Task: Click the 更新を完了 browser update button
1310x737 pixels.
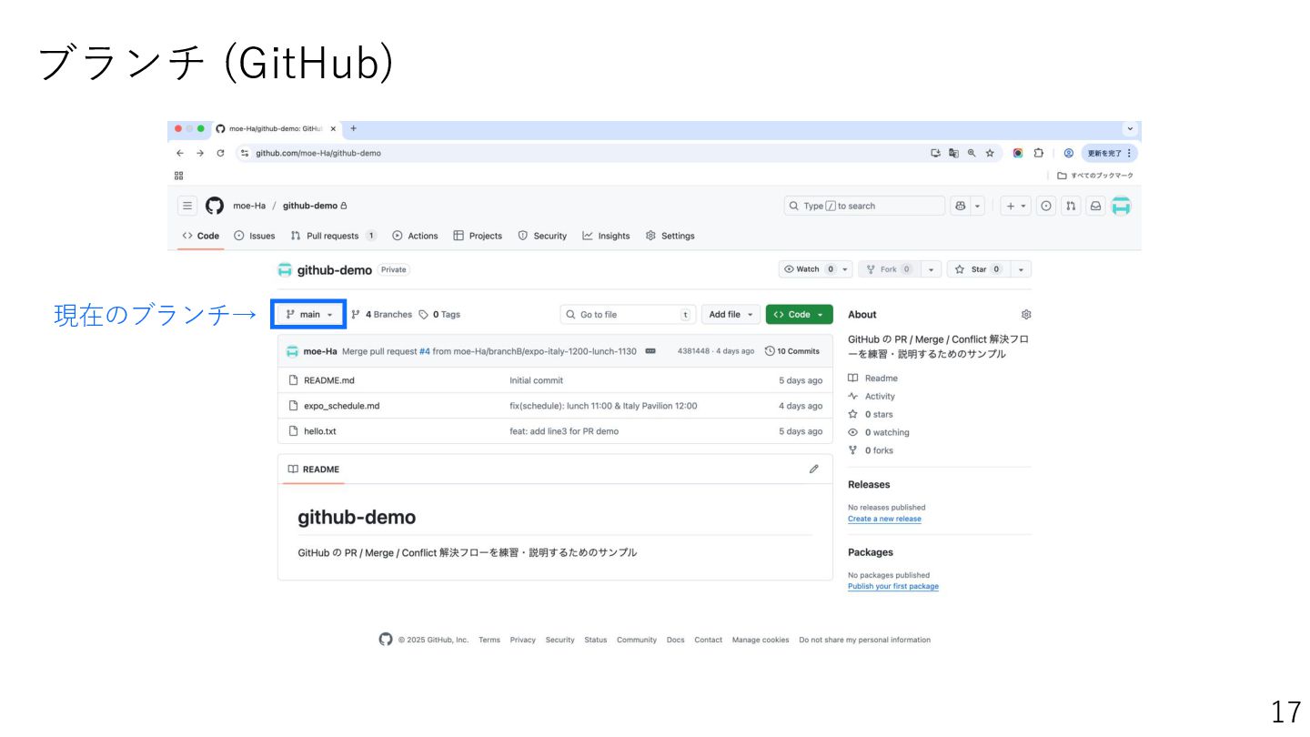Action: click(x=1109, y=153)
